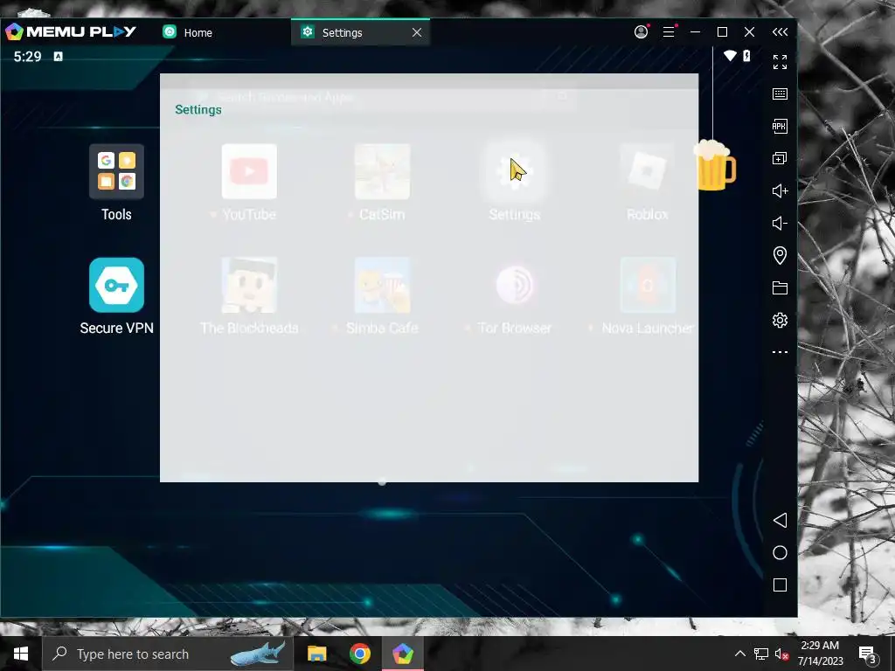
Task: Open MEmu settings gear in sidebar
Action: [x=780, y=320]
